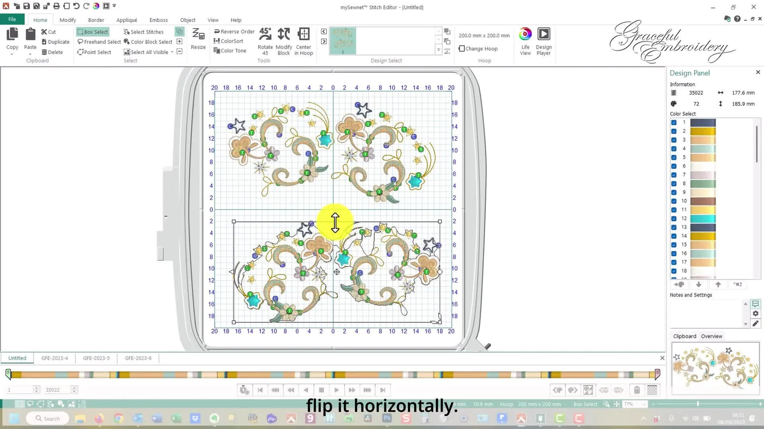
Task: Play the stitch-out
Action: [337, 390]
